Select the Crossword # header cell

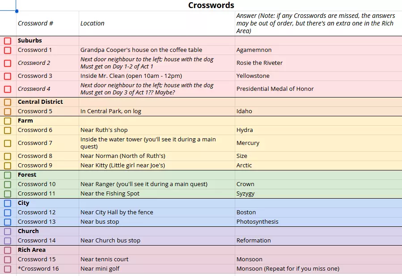point(47,23)
